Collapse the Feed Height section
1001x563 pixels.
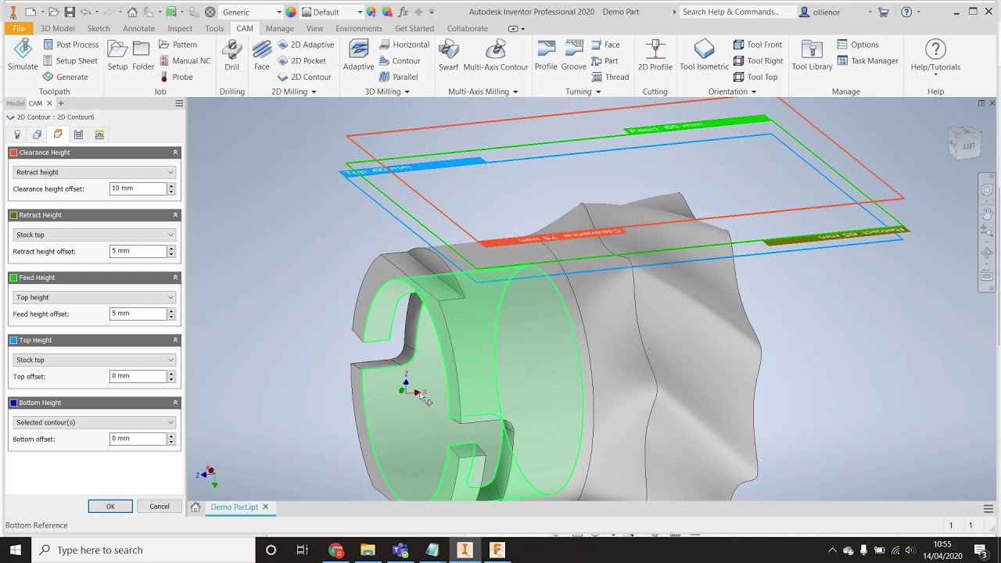coord(175,278)
